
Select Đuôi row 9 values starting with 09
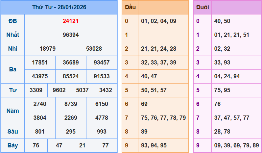(236, 145)
